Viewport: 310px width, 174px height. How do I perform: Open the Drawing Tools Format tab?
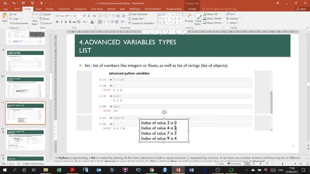point(192,9)
